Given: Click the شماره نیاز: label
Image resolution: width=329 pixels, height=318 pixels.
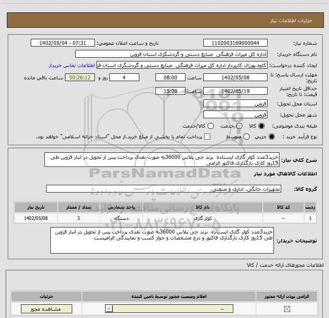Looking at the screenshot, I should point(305,43).
